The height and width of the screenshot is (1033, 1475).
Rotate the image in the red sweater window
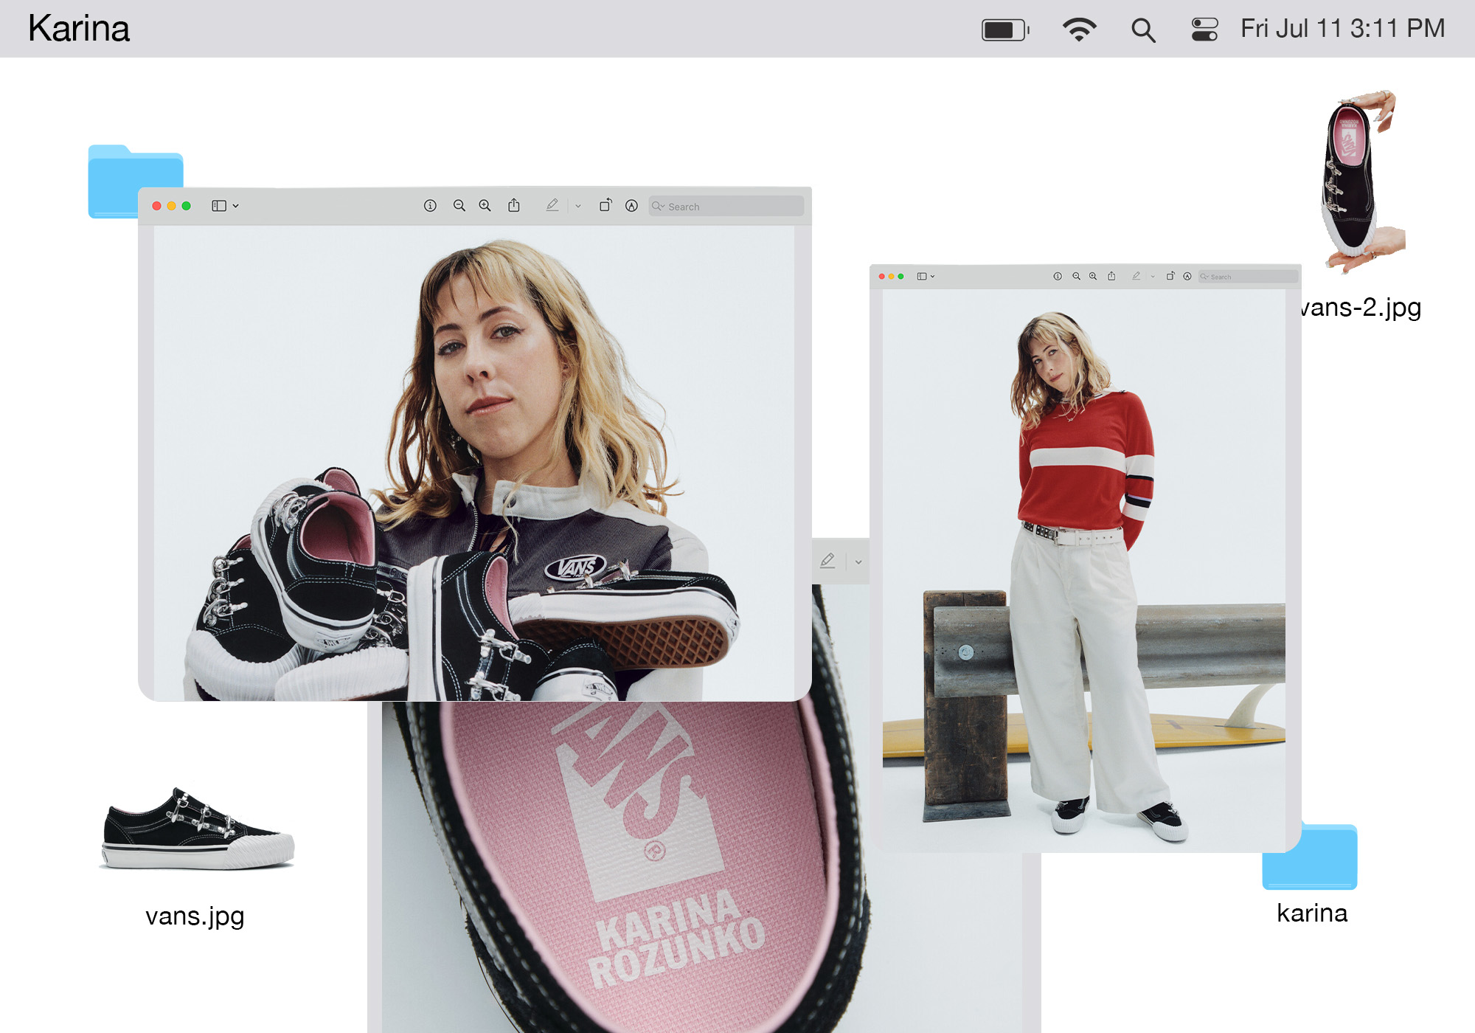pos(1170,276)
